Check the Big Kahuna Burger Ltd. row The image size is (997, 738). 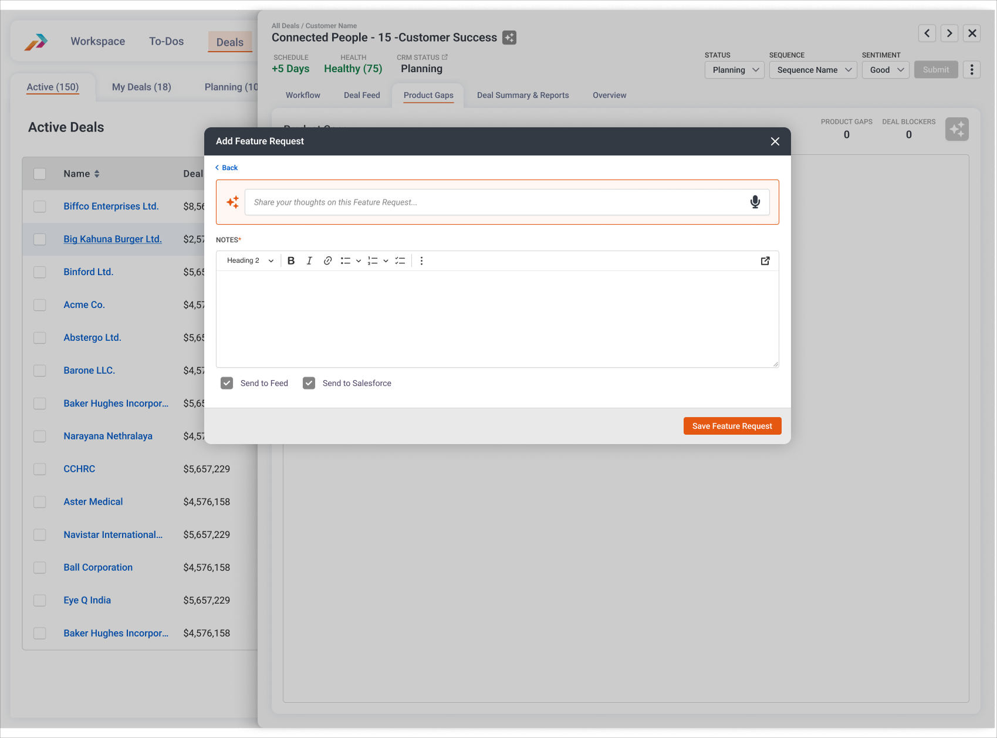point(40,240)
